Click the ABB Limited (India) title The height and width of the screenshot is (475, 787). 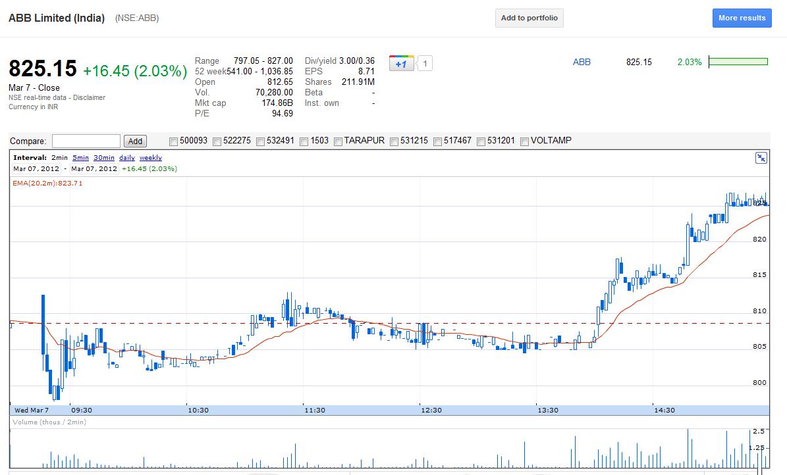coord(57,18)
